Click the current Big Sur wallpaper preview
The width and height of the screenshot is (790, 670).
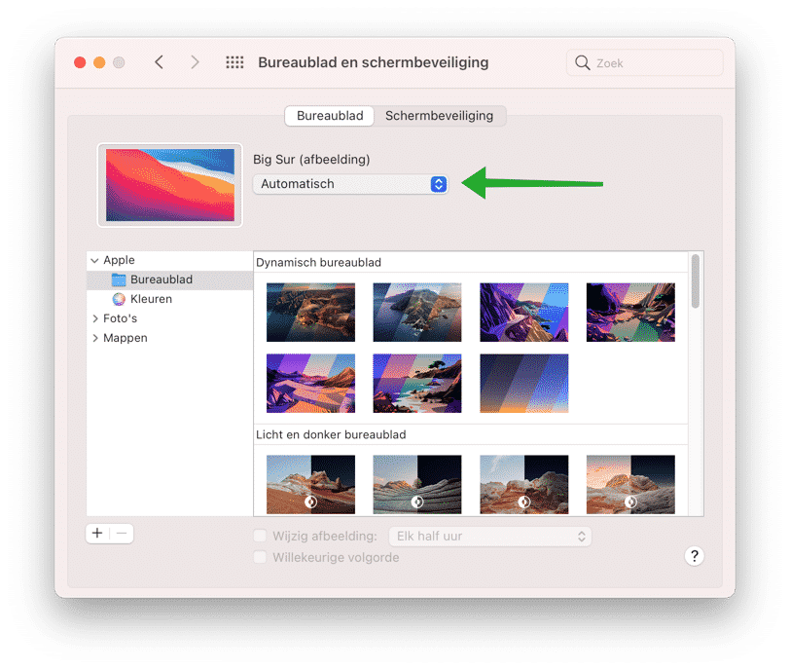point(170,185)
